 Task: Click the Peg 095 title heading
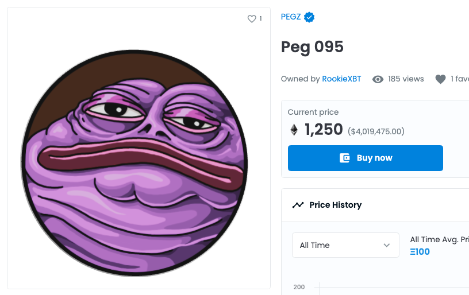tap(312, 46)
